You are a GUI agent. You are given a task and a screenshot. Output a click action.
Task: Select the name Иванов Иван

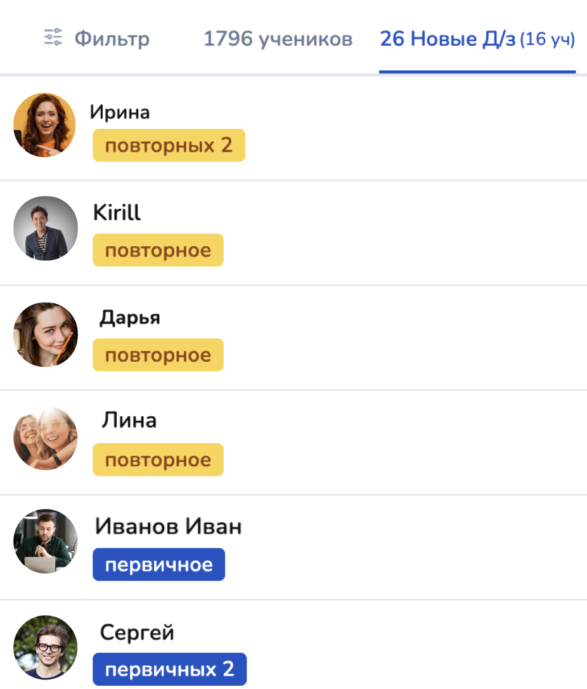coord(168,526)
